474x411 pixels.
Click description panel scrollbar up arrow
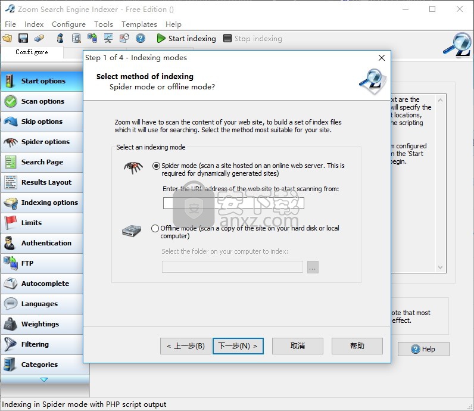(x=441, y=100)
